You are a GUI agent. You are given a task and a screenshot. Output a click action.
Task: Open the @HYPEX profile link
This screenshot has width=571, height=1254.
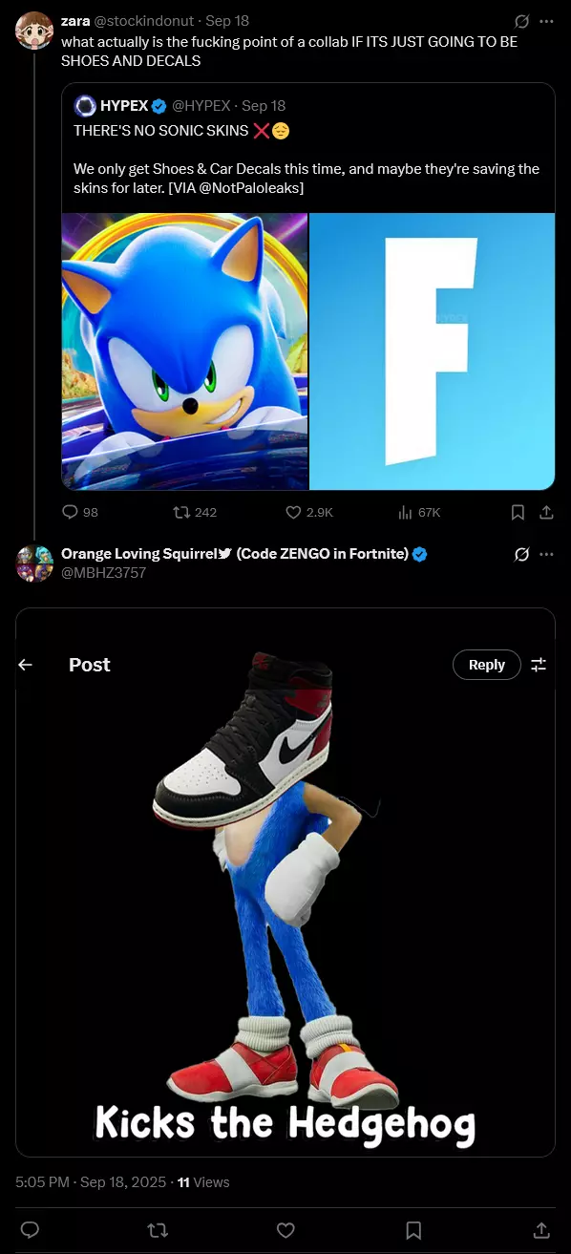coord(202,105)
